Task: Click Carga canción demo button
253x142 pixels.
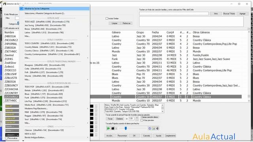Action: click(x=149, y=117)
